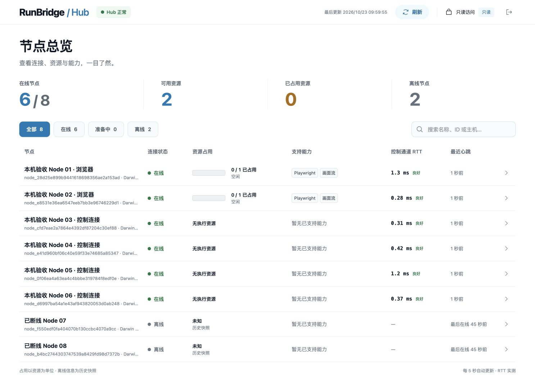Select the 全部 8 filter tab
This screenshot has height=381, width=535.
click(x=35, y=129)
